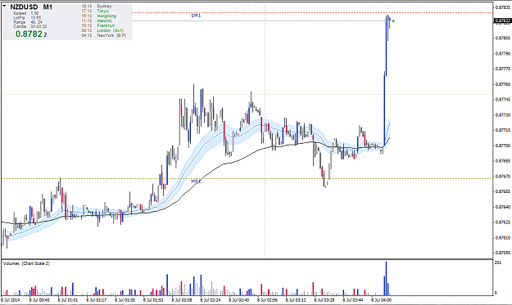
Task: Open the dropdown arrow beside NZDUSD M1
Action: [4, 6]
